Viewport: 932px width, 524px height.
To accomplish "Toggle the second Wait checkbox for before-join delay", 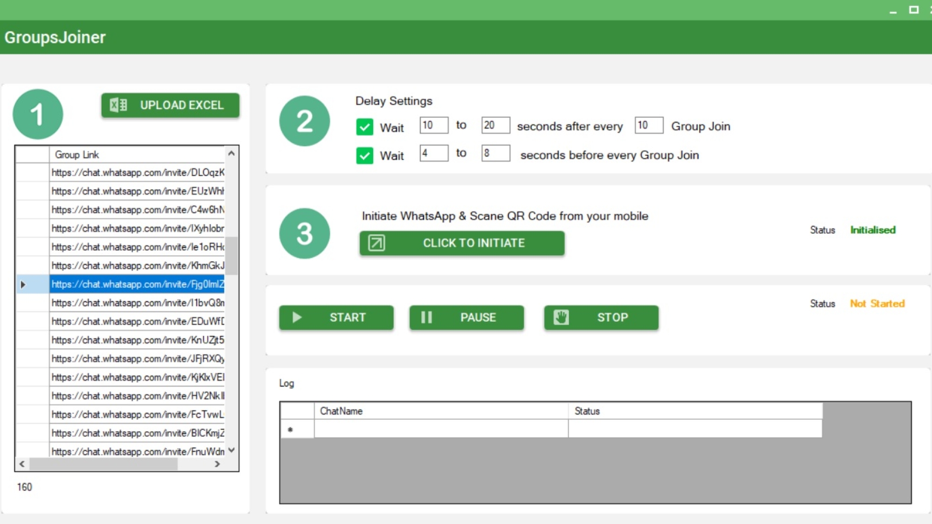I will coord(364,156).
